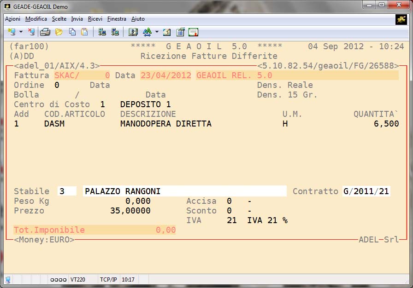The image size is (413, 288).
Task: Click the disconnect session icon
Action: coord(31,32)
